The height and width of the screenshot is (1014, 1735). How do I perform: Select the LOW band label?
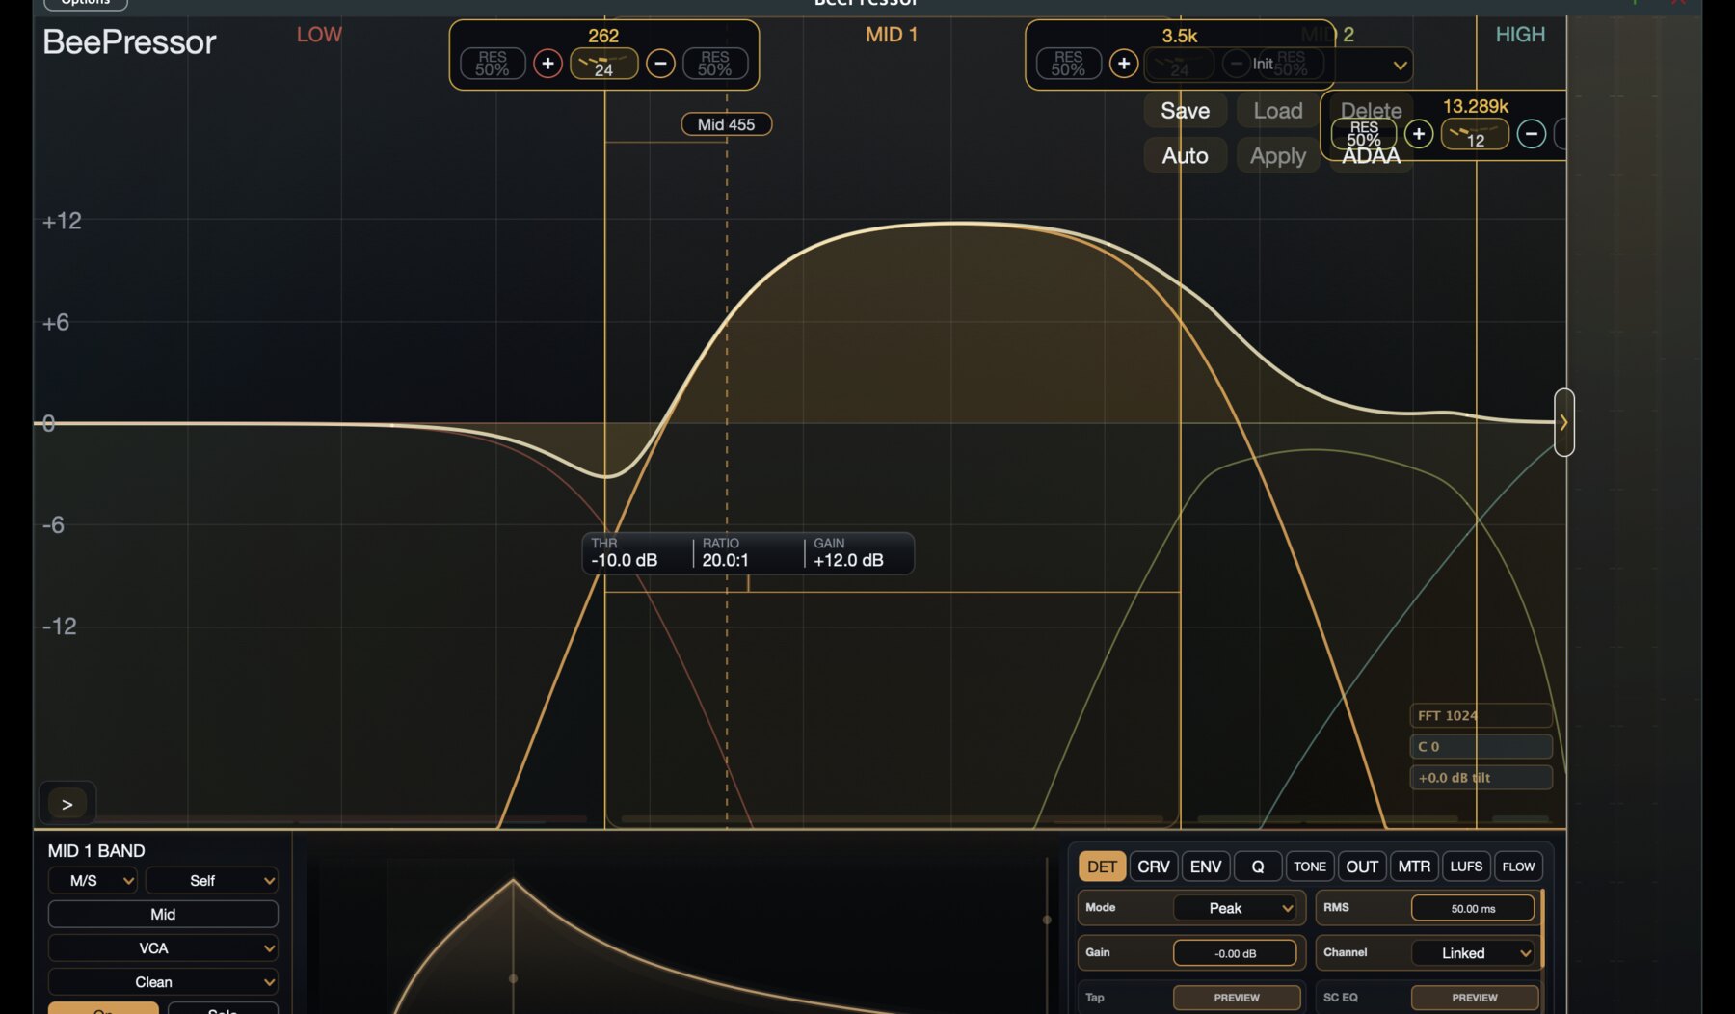coord(319,35)
